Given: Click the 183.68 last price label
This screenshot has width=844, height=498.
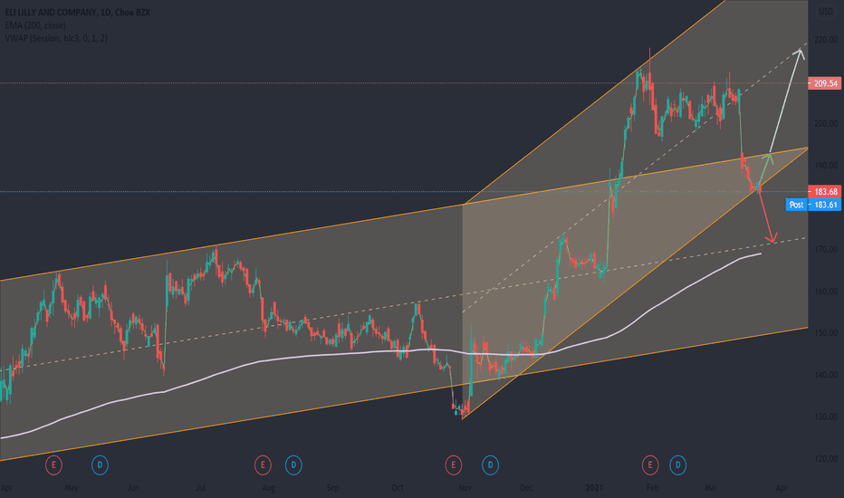Looking at the screenshot, I should click(825, 192).
